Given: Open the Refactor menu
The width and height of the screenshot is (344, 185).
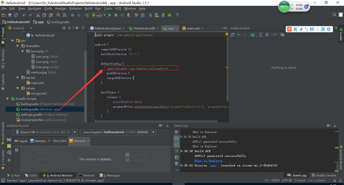Looking at the screenshot, I should point(76,8).
